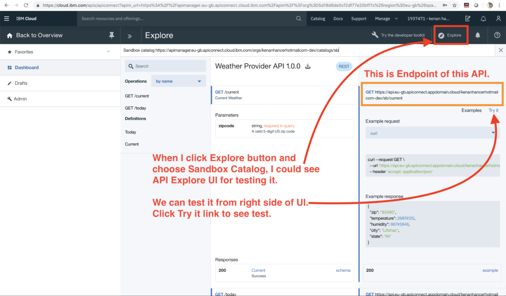This screenshot has height=296, width=506.
Task: Open the Today definition
Action: pyautogui.click(x=130, y=132)
